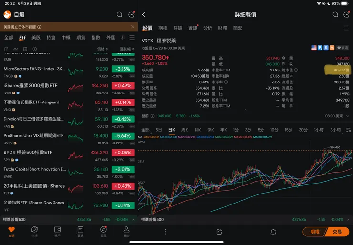Switch chart to 5日 view
Viewport: 353px width, 245px height.
[159, 130]
